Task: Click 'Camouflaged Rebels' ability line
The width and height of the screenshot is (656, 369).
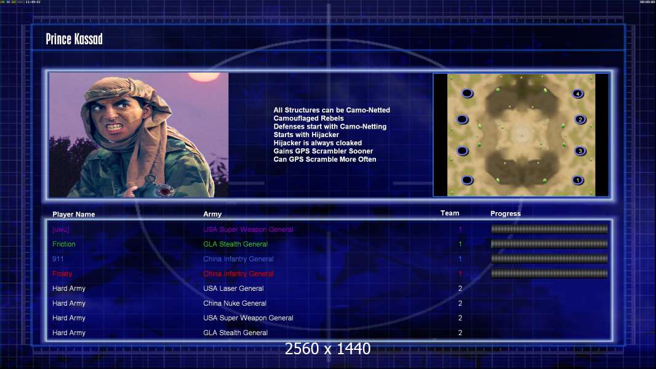Action: point(309,118)
